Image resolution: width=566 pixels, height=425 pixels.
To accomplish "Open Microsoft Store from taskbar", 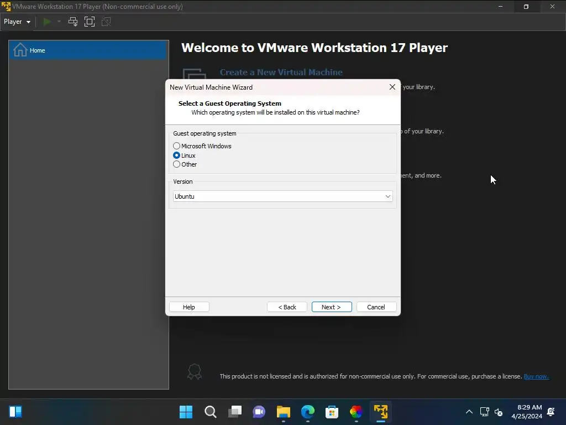I will (x=332, y=412).
